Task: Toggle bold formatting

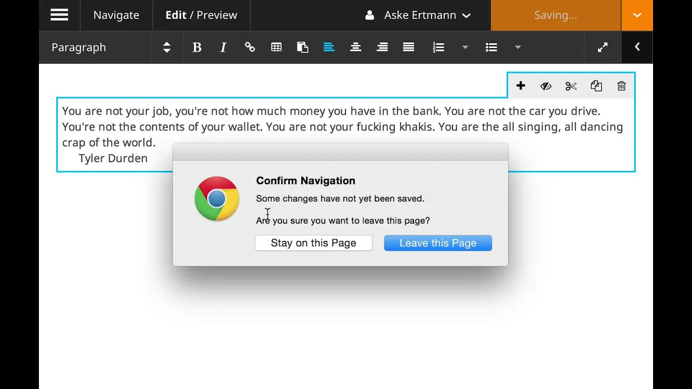Action: coord(197,48)
